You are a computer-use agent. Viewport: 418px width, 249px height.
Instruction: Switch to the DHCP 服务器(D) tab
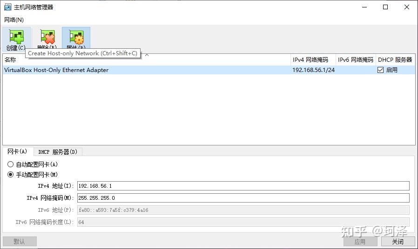pos(58,152)
